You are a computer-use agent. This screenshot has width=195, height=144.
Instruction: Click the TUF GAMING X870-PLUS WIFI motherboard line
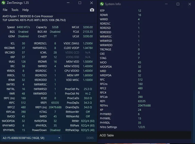pyautogui.click(x=34, y=20)
